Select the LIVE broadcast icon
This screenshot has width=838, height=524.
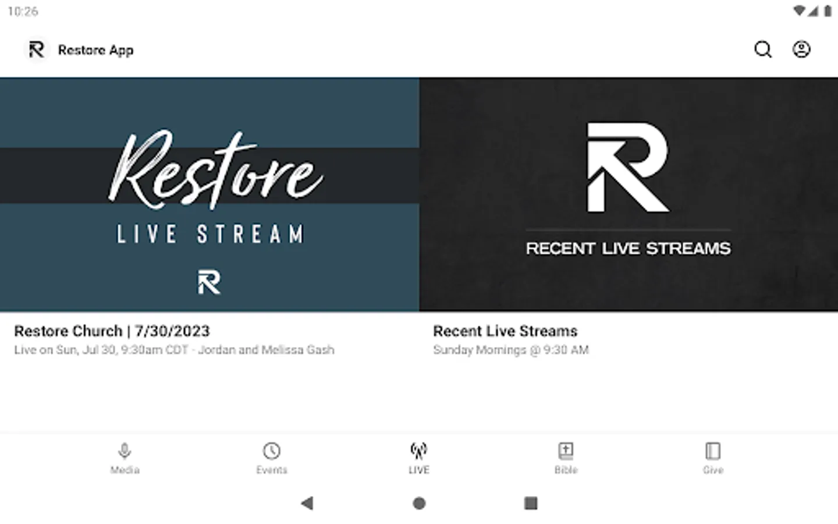click(x=419, y=451)
